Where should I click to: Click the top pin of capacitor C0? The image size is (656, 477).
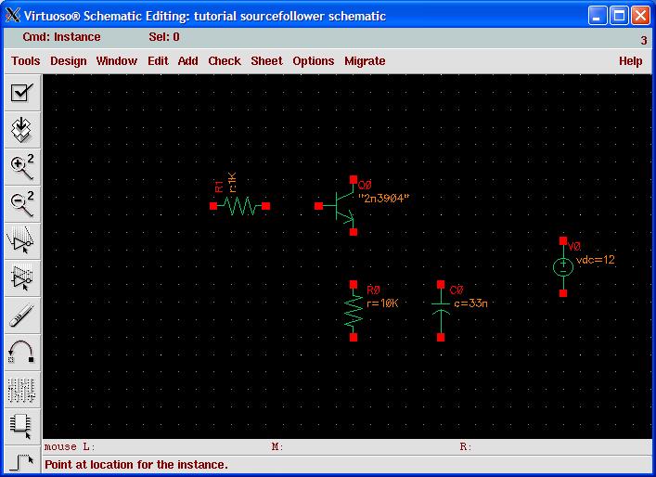click(441, 285)
